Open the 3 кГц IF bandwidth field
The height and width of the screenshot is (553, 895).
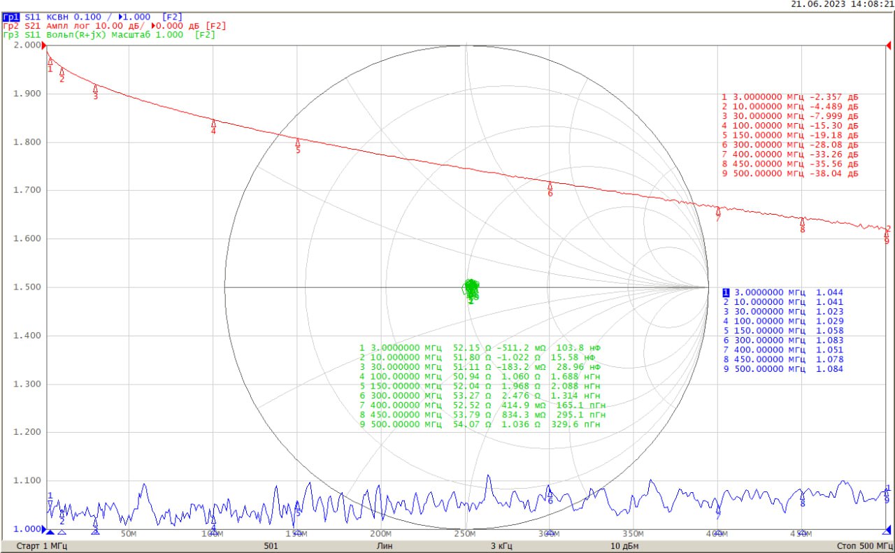pyautogui.click(x=502, y=545)
